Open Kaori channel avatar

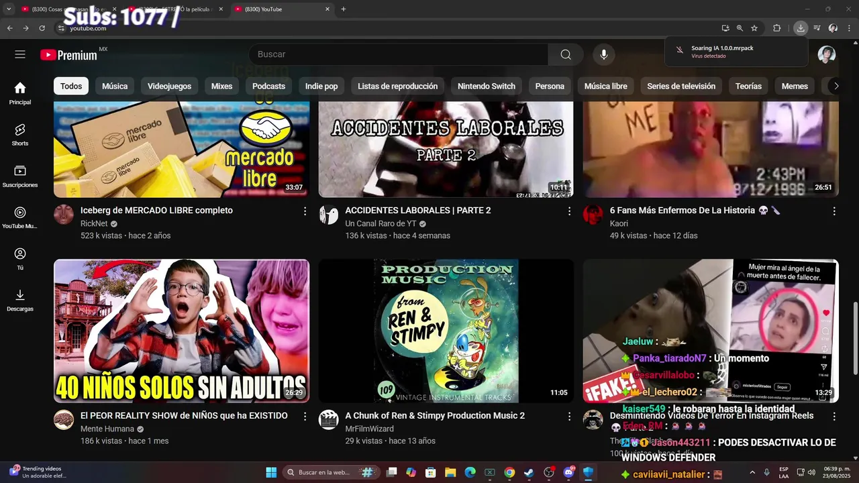[593, 215]
